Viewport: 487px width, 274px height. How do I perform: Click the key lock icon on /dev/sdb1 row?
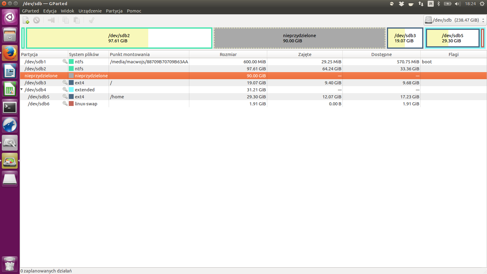65,61
